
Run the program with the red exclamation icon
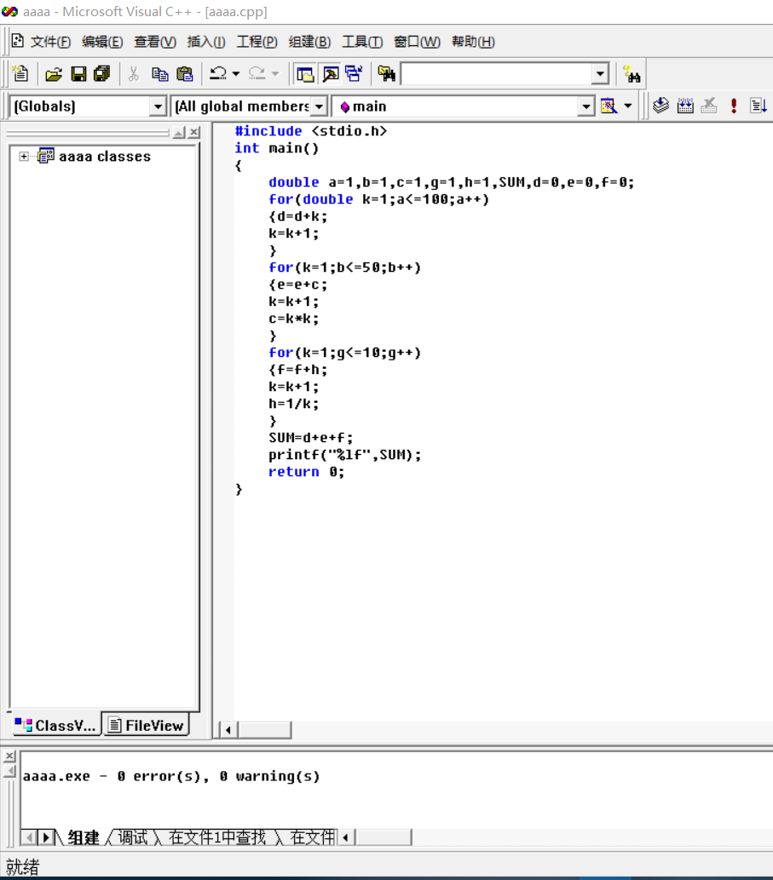[734, 106]
